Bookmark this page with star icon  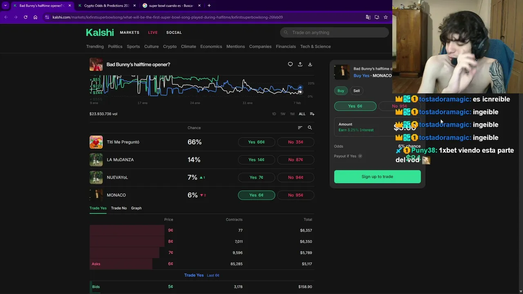pyautogui.click(x=385, y=17)
